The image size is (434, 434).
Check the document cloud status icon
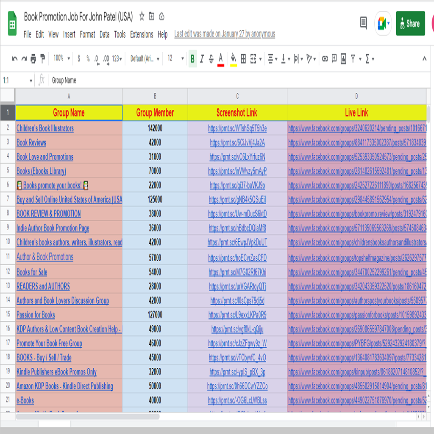point(161,17)
